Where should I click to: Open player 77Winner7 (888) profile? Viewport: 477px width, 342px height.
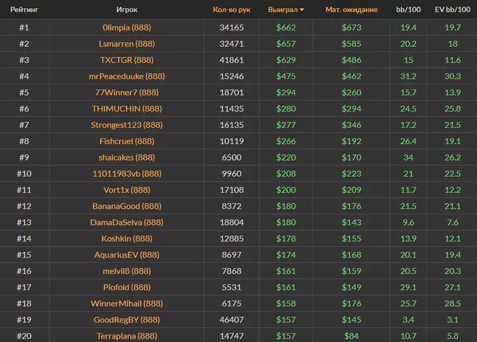pos(127,92)
